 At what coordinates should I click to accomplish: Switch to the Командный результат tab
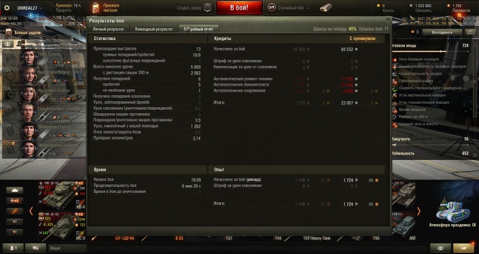(154, 29)
